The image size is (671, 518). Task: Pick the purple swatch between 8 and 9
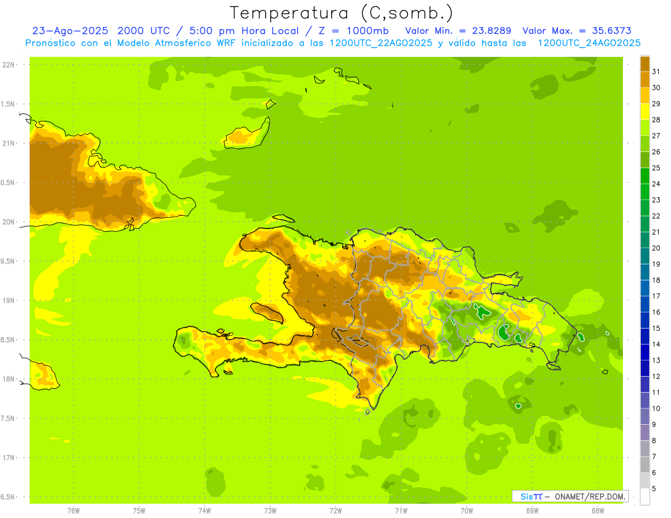645,433
